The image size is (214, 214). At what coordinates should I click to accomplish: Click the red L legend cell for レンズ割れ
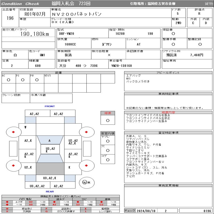coord(86,211)
